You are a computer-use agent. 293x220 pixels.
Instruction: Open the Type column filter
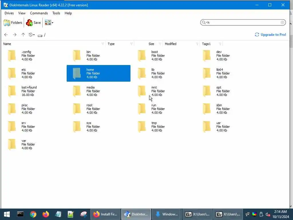pyautogui.click(x=131, y=44)
